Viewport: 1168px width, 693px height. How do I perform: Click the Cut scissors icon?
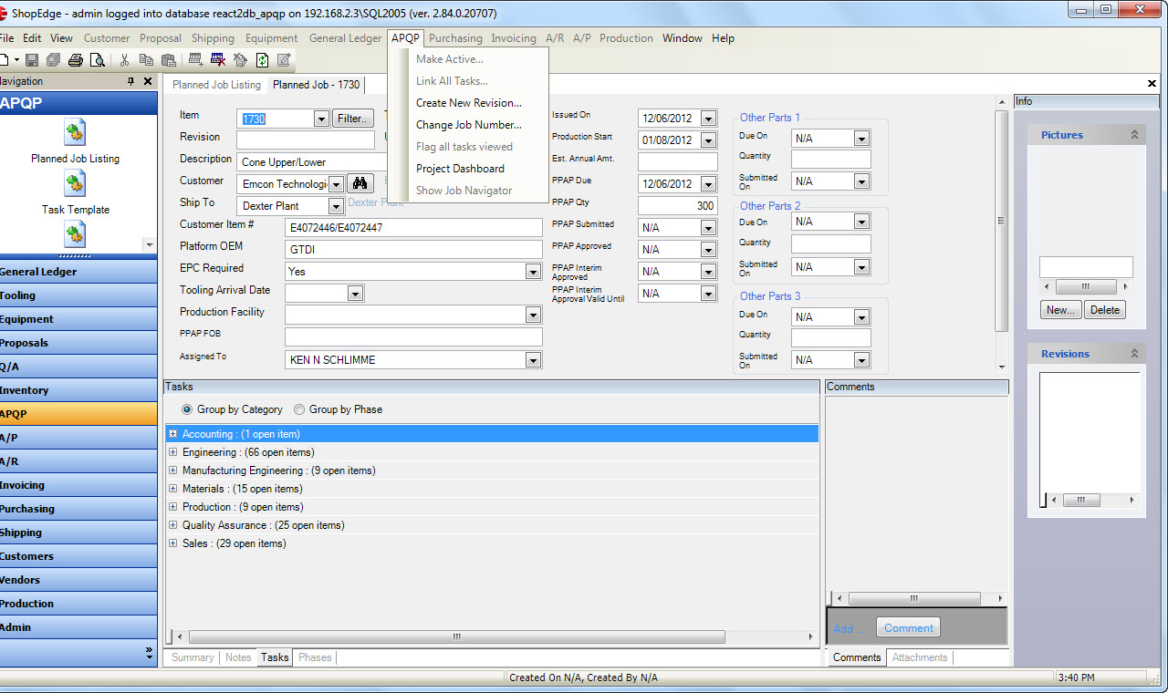click(125, 60)
